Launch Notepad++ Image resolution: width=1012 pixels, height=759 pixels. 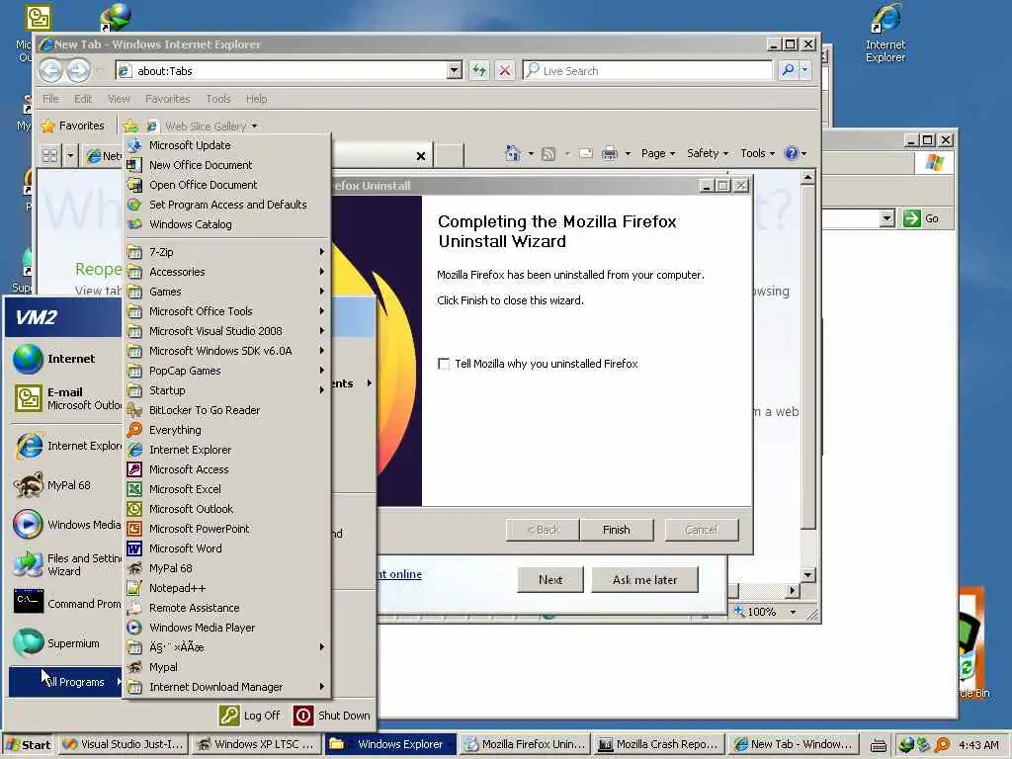pyautogui.click(x=227, y=588)
